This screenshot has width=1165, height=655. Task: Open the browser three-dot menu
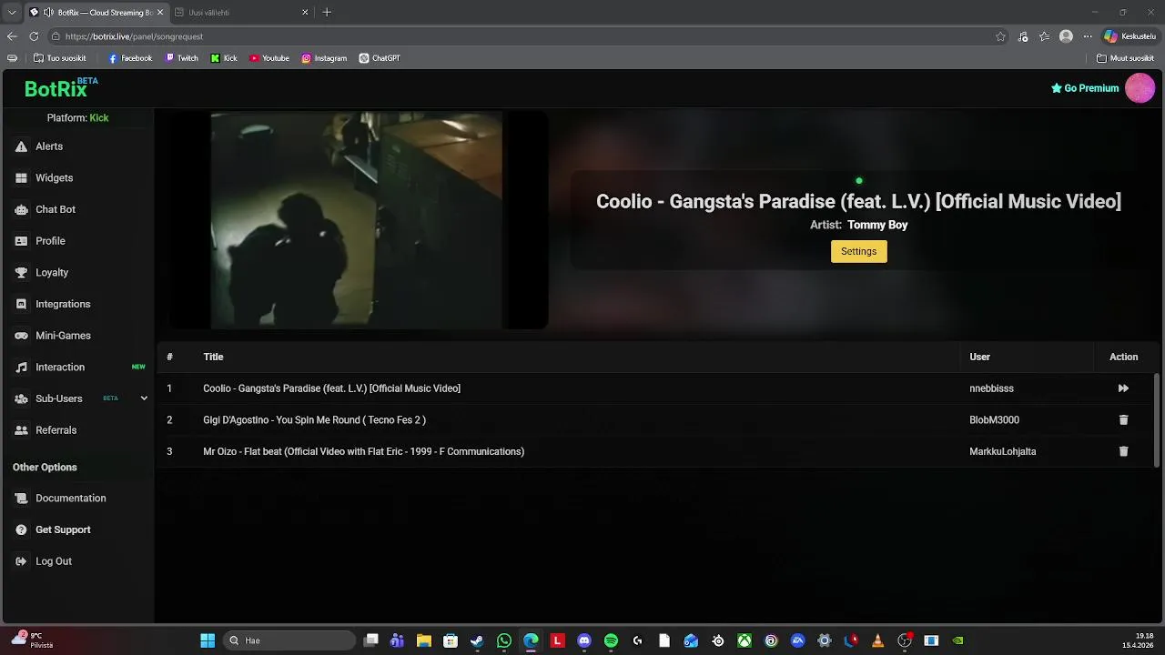click(1088, 36)
